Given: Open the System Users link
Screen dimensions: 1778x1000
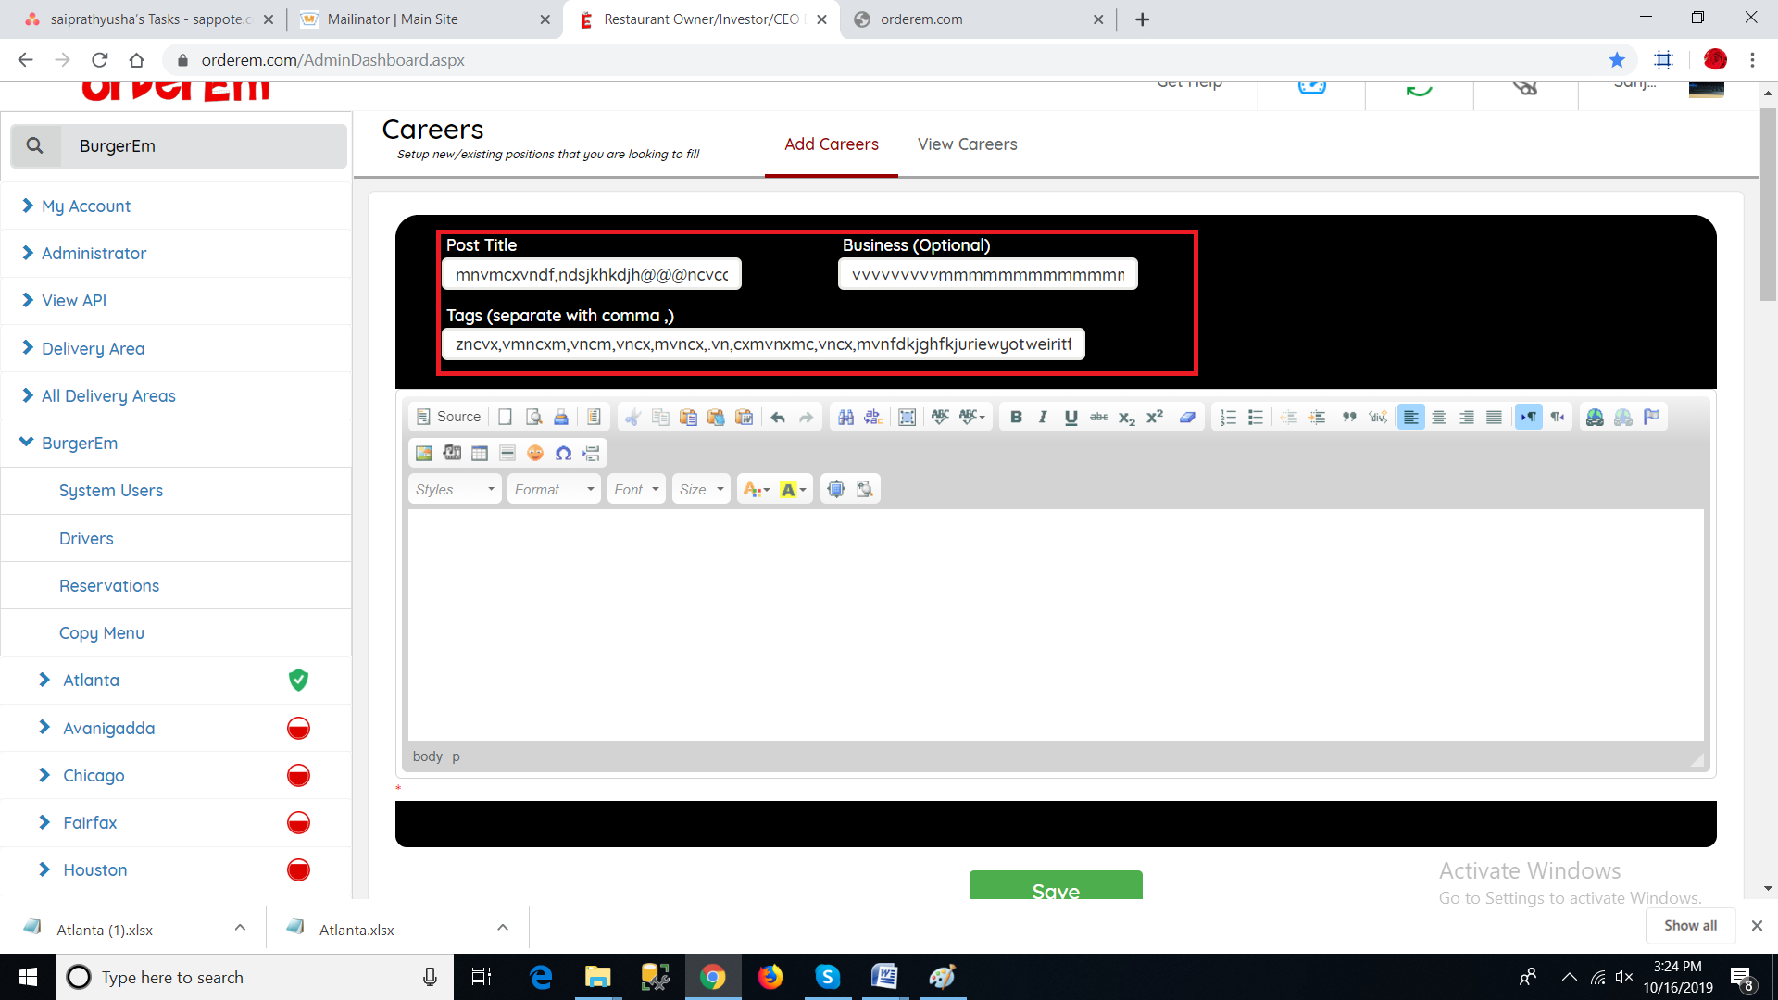Looking at the screenshot, I should pos(110,490).
